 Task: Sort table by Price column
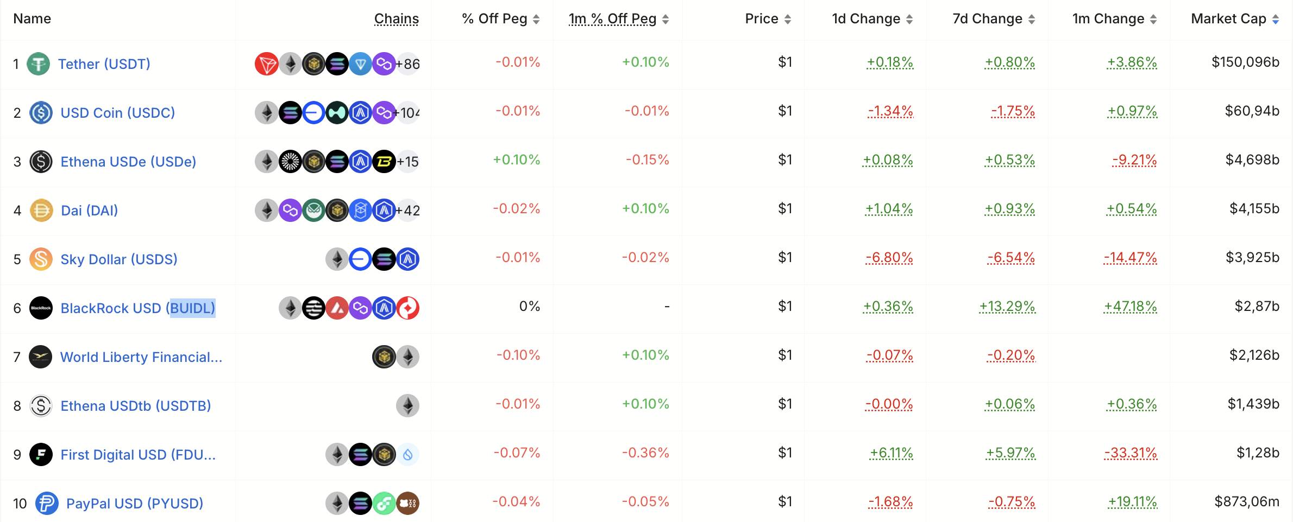(768, 19)
